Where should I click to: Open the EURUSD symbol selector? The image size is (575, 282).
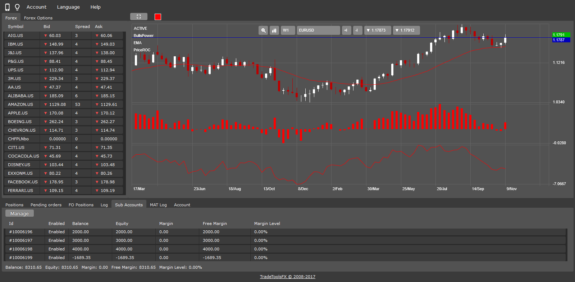click(318, 30)
